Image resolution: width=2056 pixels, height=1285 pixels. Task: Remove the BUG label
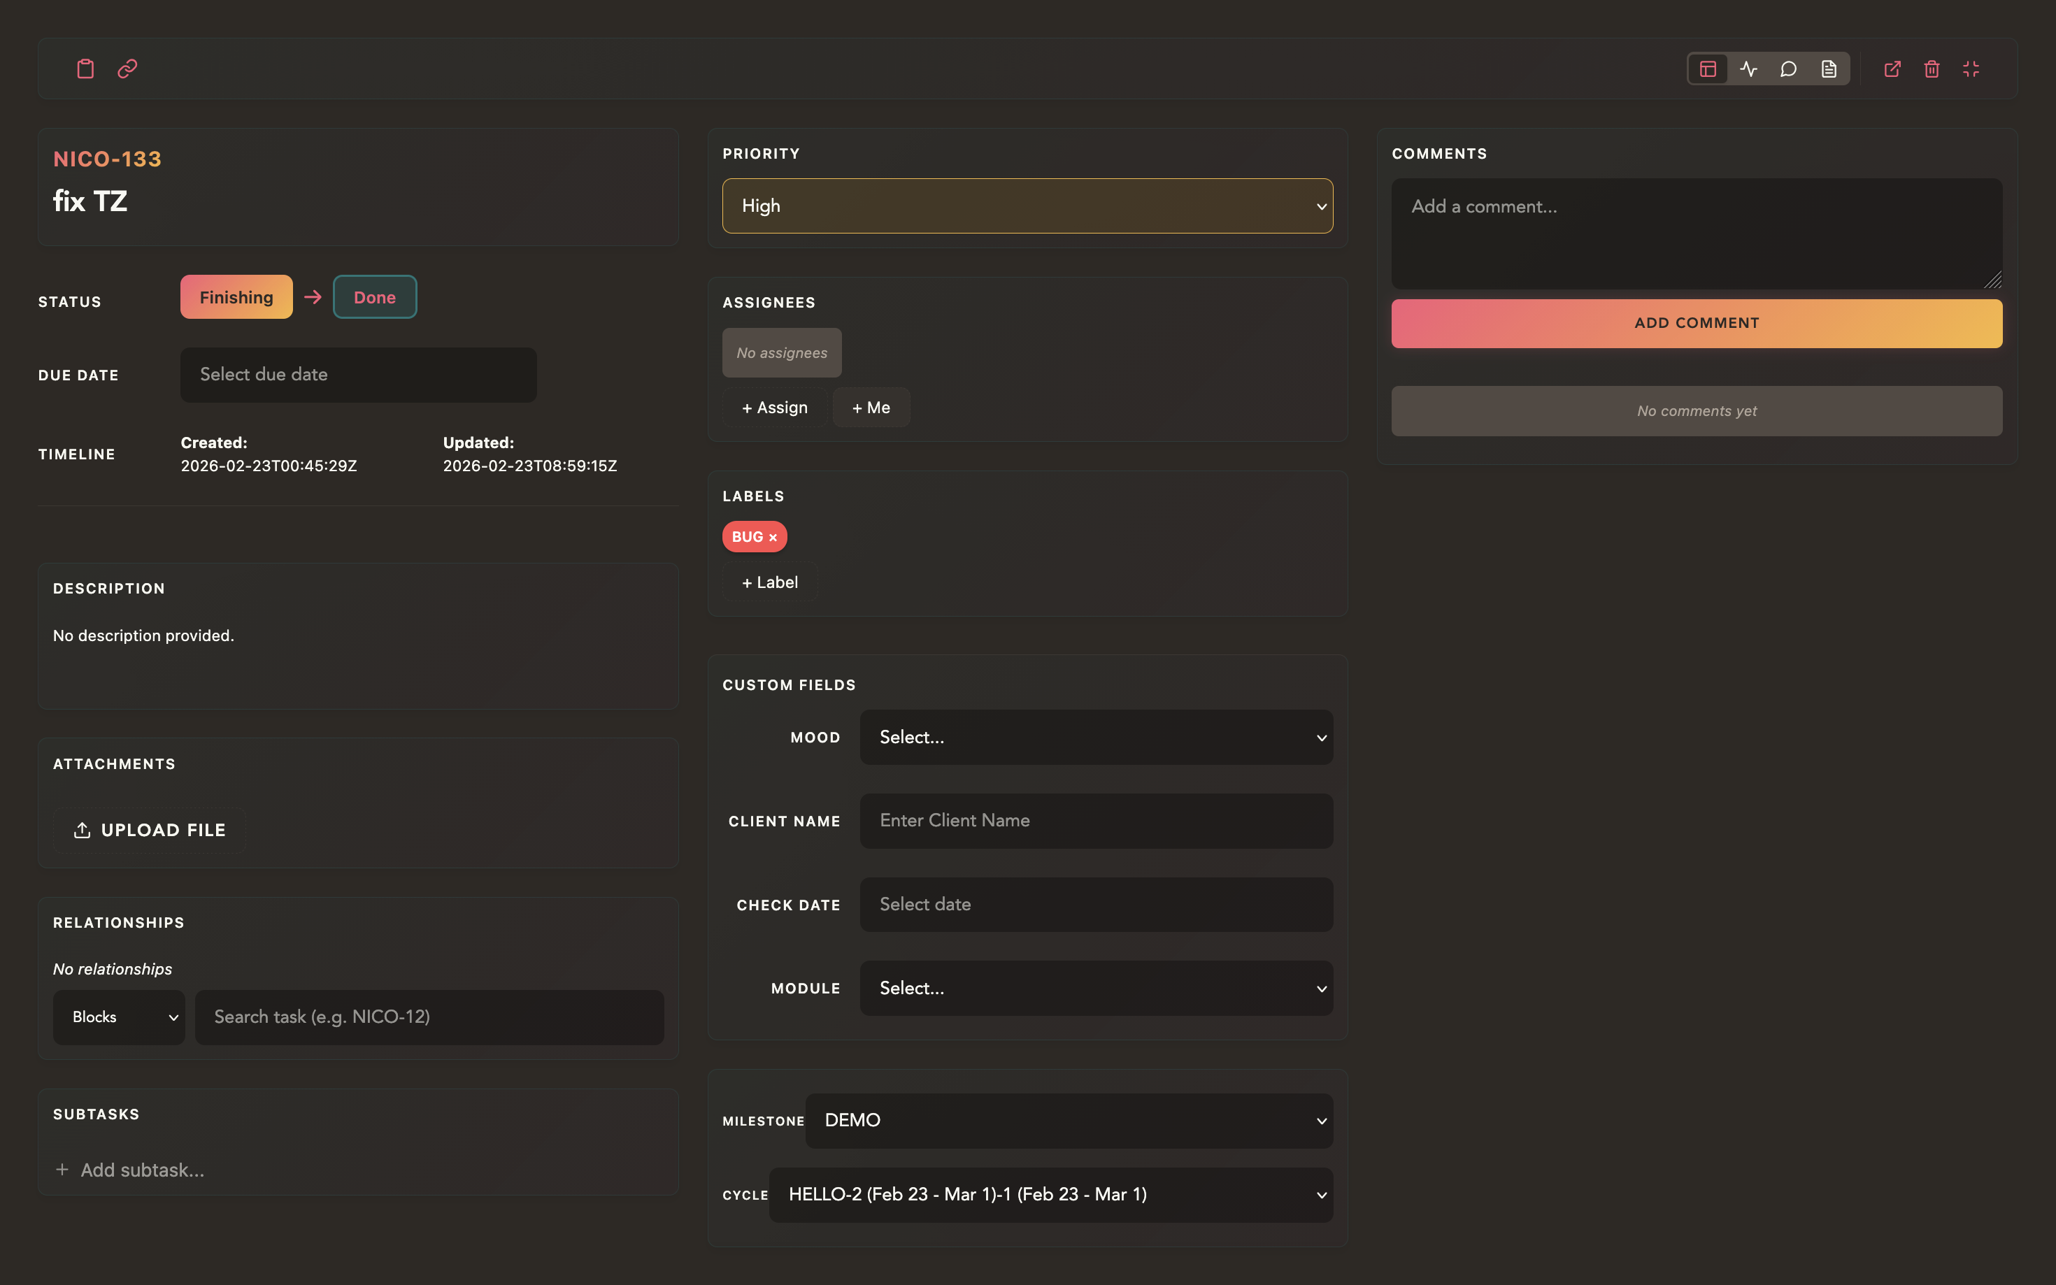coord(773,536)
